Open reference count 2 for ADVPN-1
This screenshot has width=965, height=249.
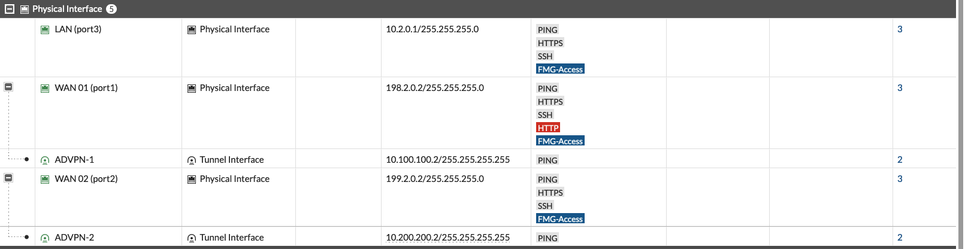[x=900, y=160]
